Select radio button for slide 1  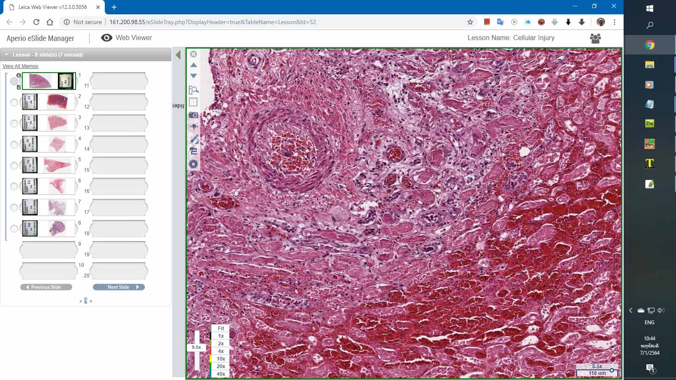[14, 81]
